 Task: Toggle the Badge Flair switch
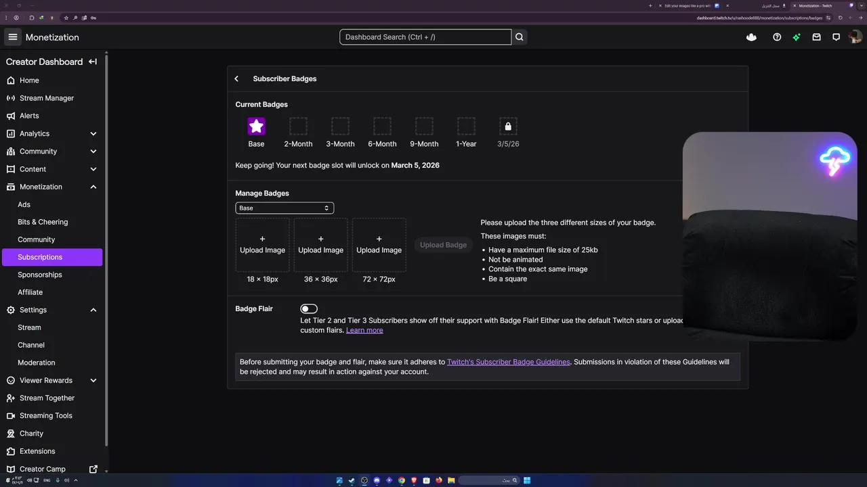(309, 308)
